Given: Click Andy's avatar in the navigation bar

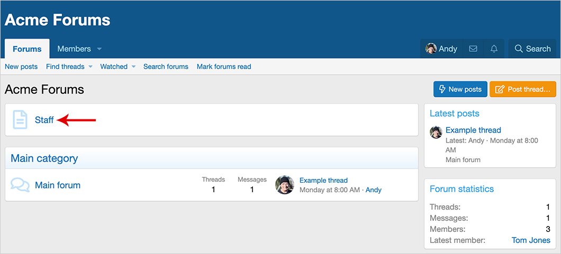Looking at the screenshot, I should (431, 49).
